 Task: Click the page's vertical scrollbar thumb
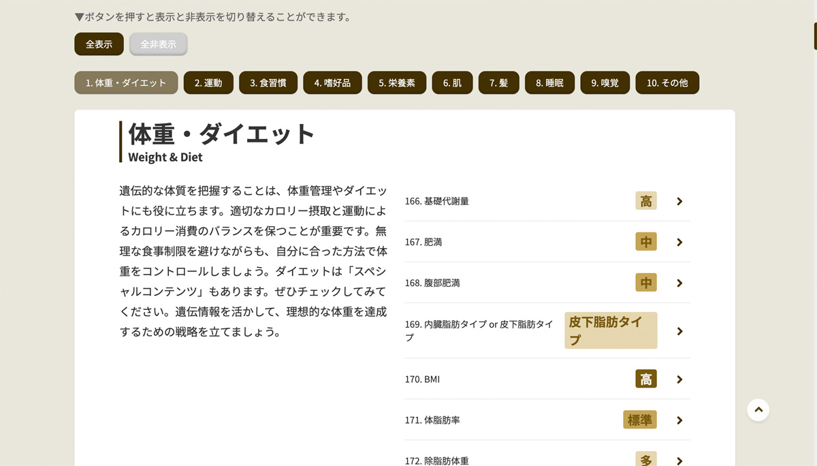click(815, 35)
